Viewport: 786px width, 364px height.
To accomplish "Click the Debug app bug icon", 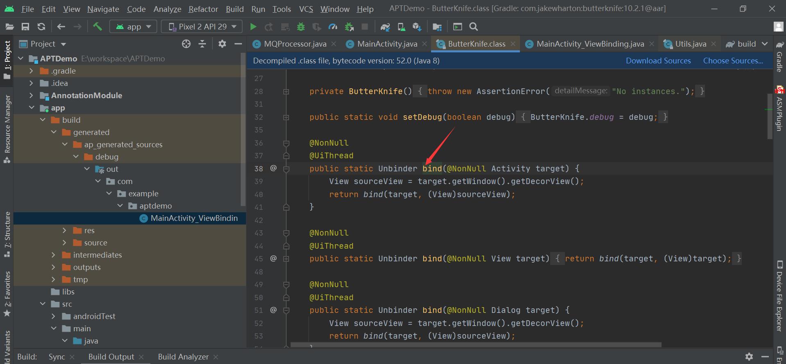I will (301, 27).
